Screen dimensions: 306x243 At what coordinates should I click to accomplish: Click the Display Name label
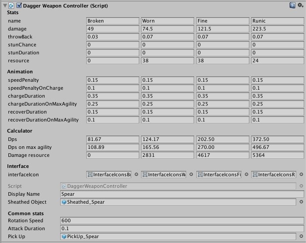[24, 194]
